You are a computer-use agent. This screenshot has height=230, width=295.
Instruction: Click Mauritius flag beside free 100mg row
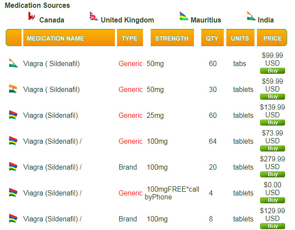point(13,192)
